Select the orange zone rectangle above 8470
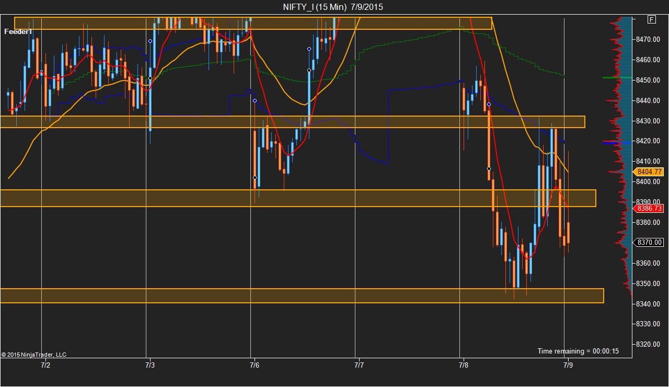The height and width of the screenshot is (387, 669). [253, 23]
